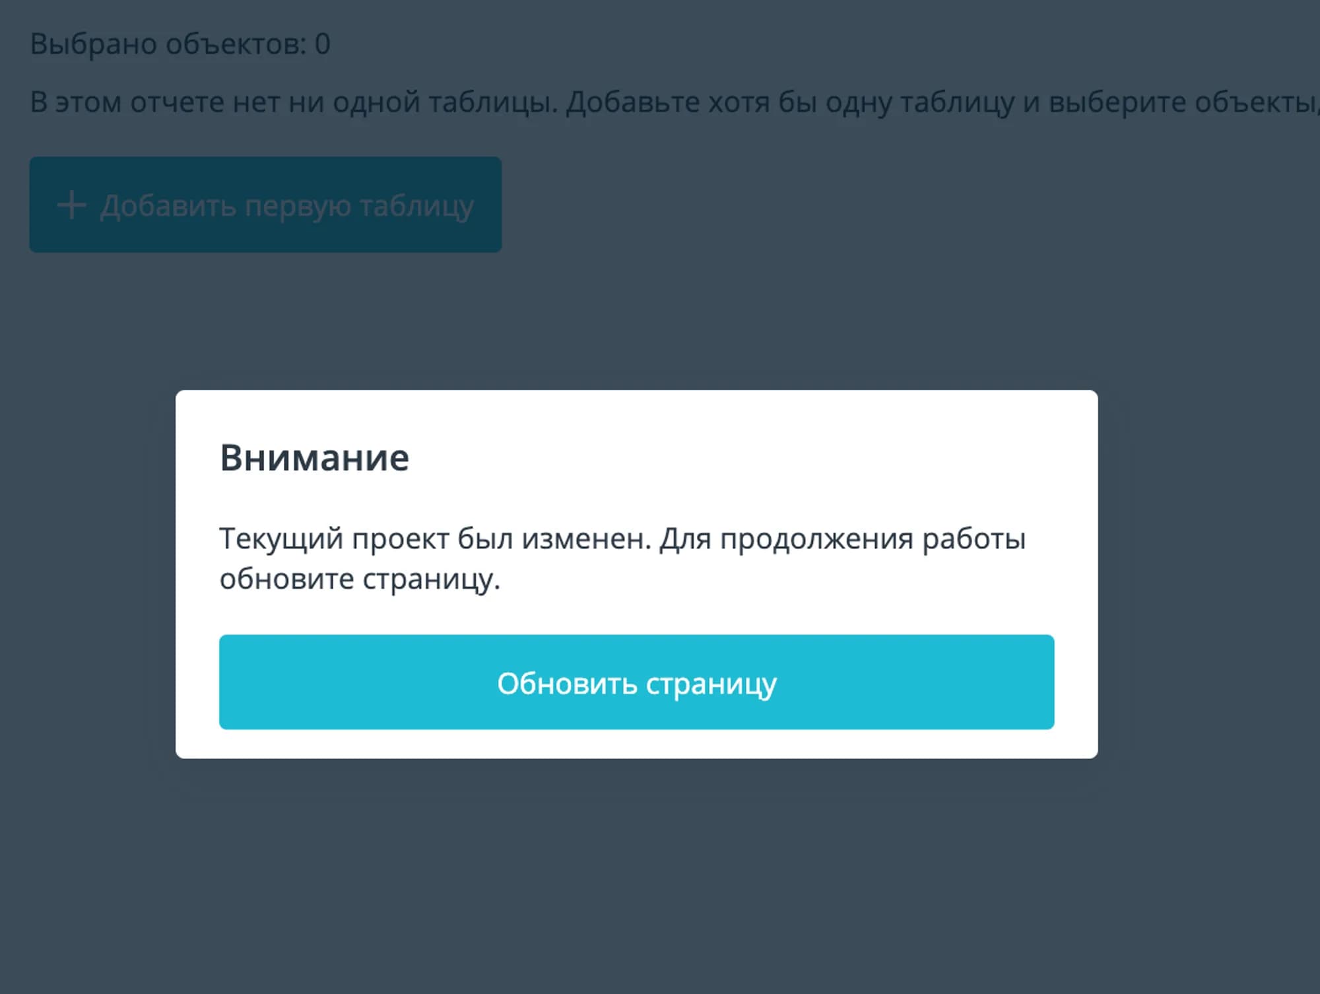
Task: Click the "Внимание" dialog heading
Action: (314, 457)
